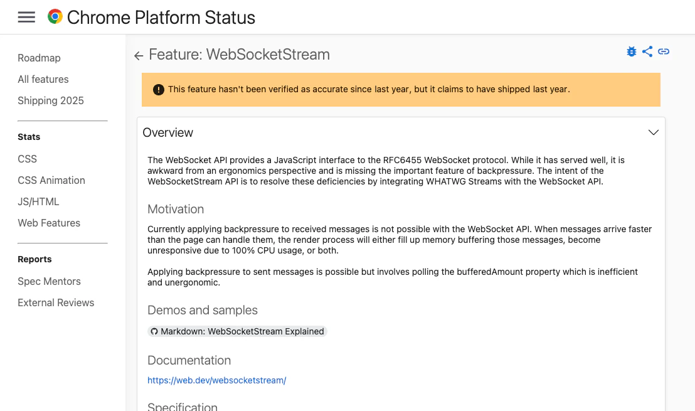Screen dimensions: 695x411
Task: Navigate to All features
Action: 43,79
